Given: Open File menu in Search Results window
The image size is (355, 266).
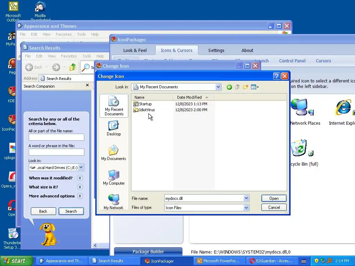Looking at the screenshot, I should point(28,56).
